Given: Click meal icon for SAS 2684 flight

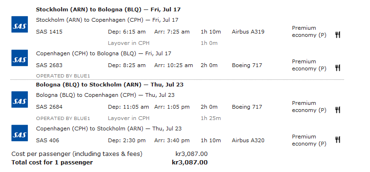Looking at the screenshot, I should coord(338,110).
